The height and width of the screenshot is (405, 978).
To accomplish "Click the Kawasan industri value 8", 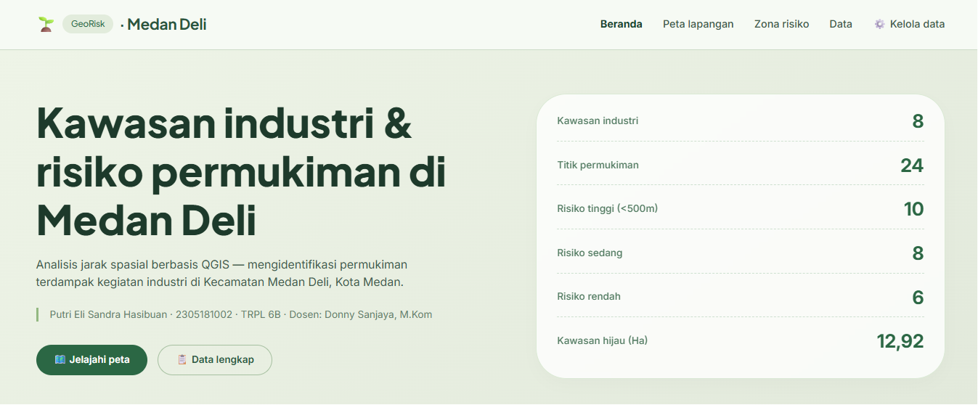I will 918,121.
